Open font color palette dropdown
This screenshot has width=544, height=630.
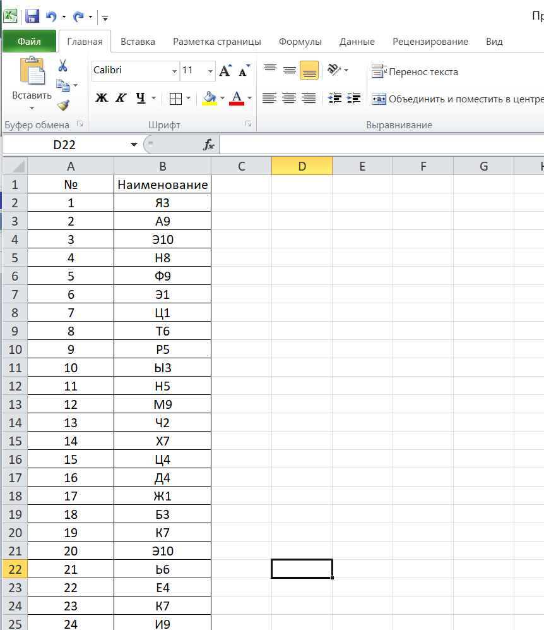(x=249, y=98)
